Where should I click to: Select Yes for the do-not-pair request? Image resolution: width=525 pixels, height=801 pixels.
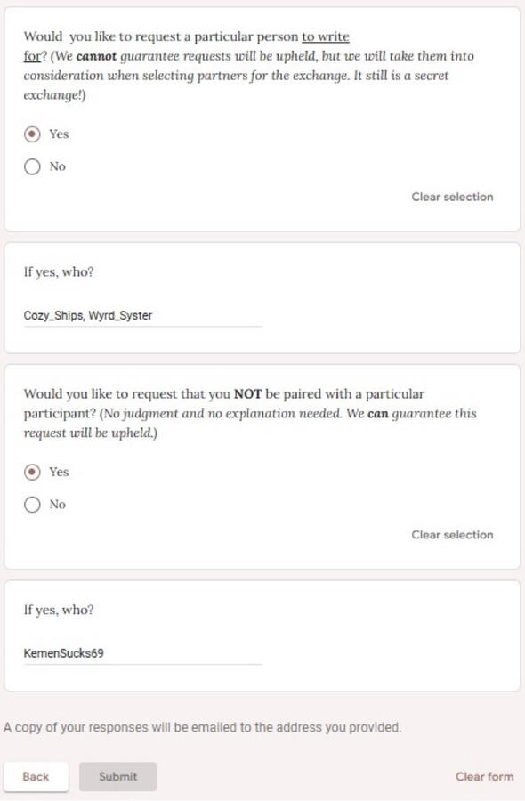coord(33,473)
